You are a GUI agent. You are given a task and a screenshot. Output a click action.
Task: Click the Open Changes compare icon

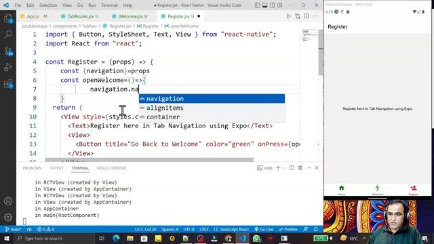(298, 16)
